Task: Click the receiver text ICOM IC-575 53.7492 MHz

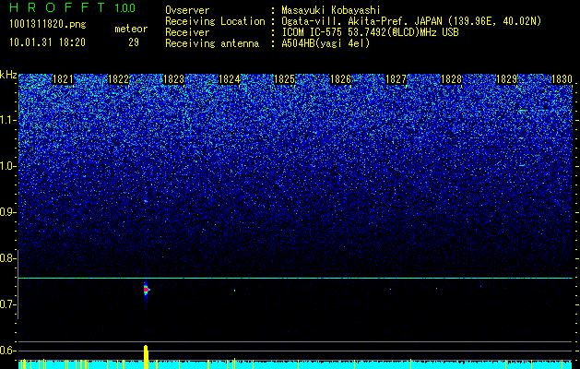Action: coord(370,32)
